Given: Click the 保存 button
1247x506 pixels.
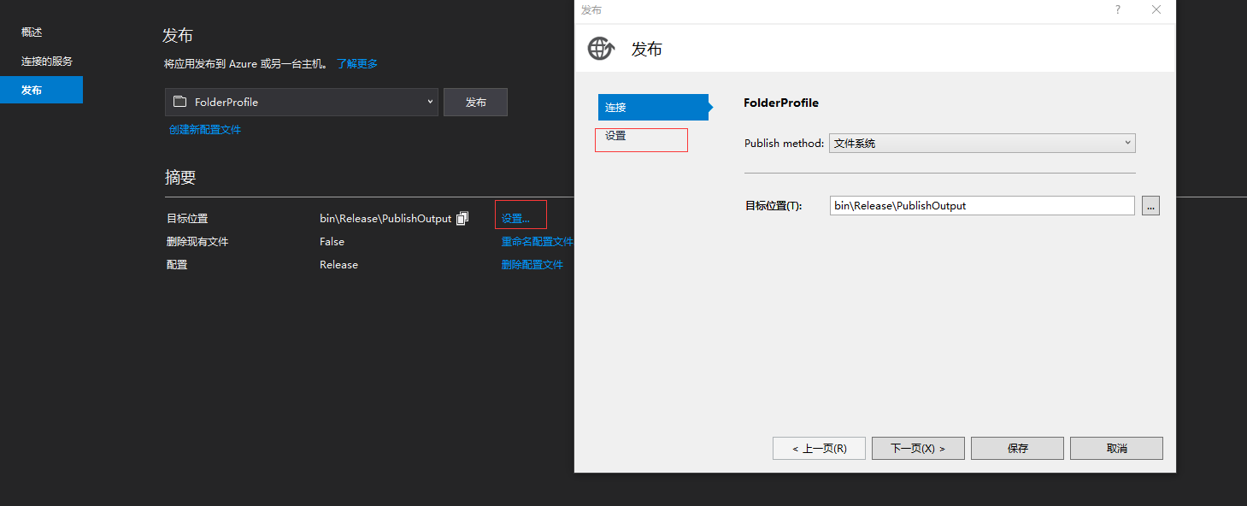Looking at the screenshot, I should point(1017,448).
